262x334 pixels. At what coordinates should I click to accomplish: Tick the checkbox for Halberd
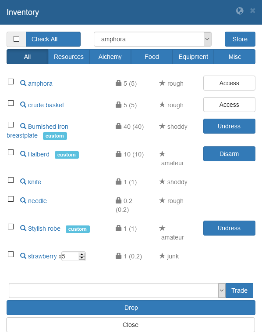click(11, 152)
